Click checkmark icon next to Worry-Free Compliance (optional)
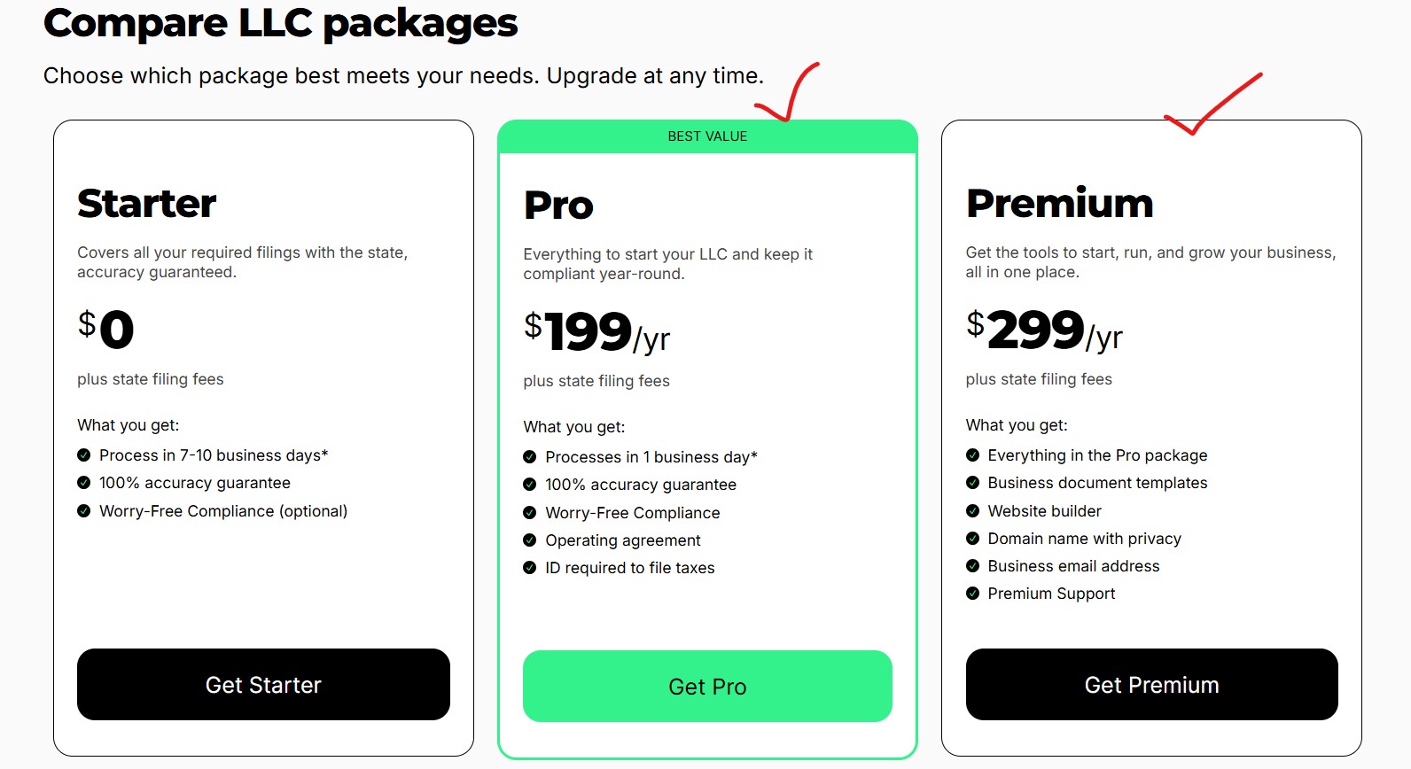The height and width of the screenshot is (769, 1411). click(x=84, y=511)
